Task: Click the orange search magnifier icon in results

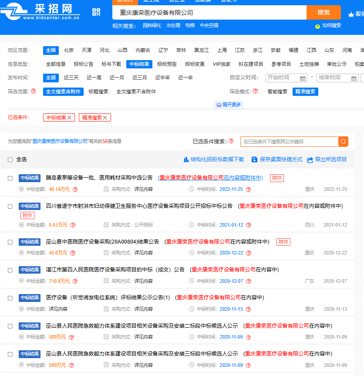Action: tap(343, 142)
